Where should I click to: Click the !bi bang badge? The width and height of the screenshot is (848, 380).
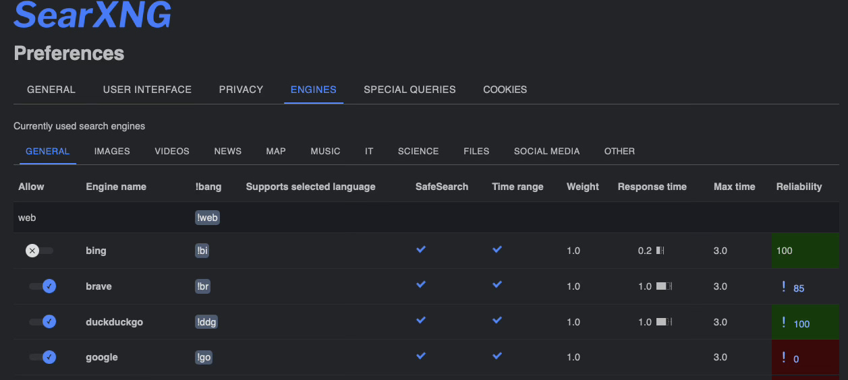pyautogui.click(x=202, y=251)
